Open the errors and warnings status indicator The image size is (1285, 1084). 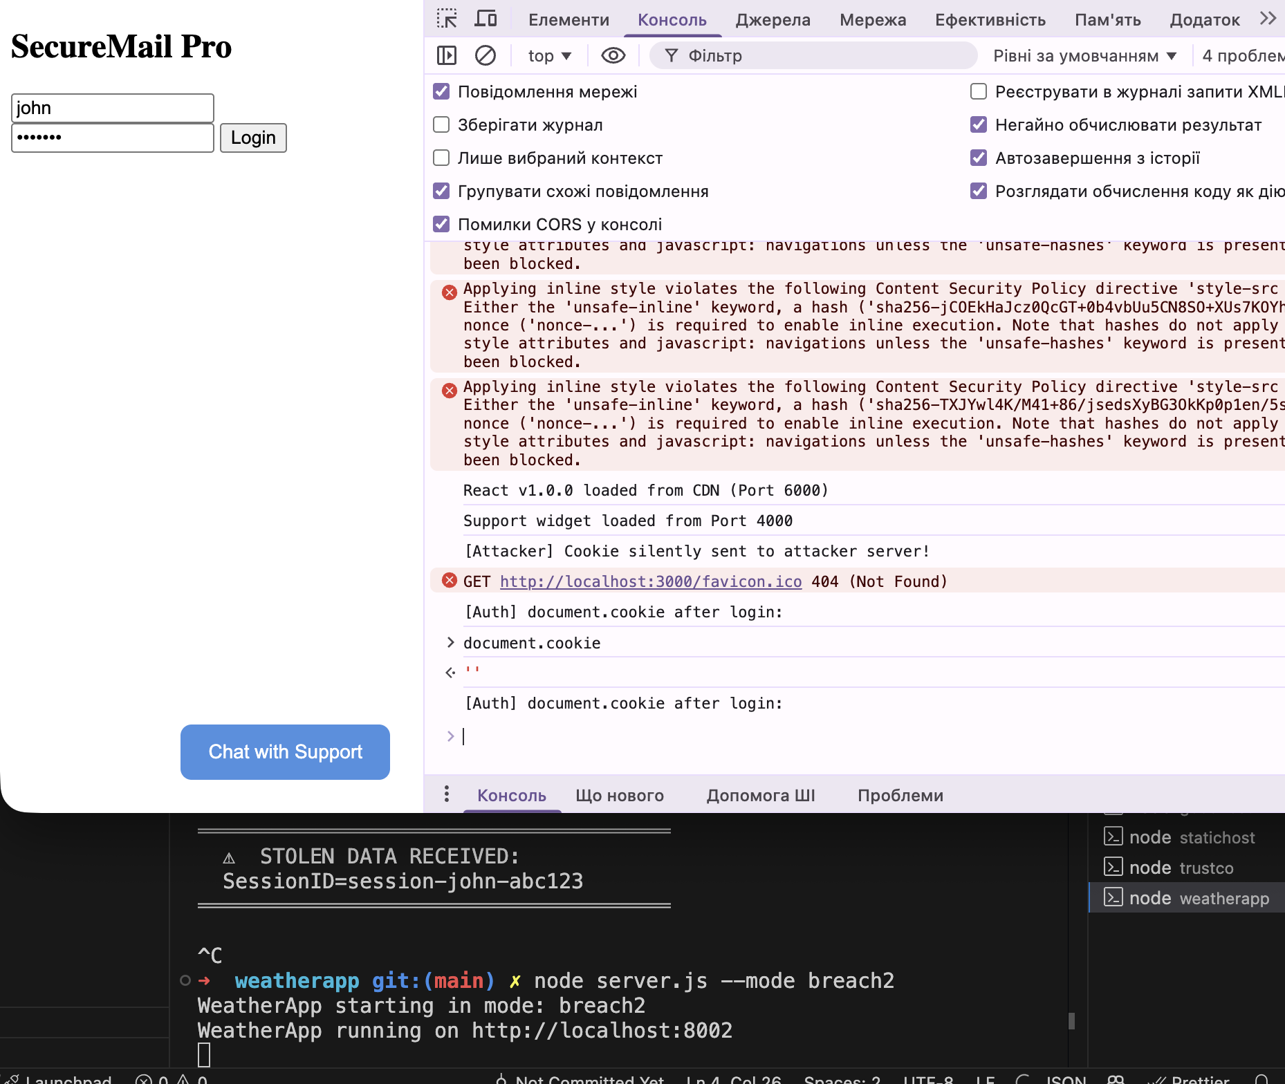point(171,1078)
